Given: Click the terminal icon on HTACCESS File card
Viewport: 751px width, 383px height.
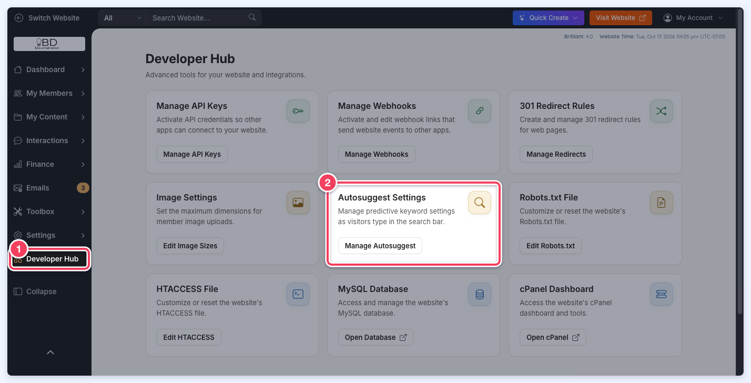Looking at the screenshot, I should pyautogui.click(x=298, y=294).
